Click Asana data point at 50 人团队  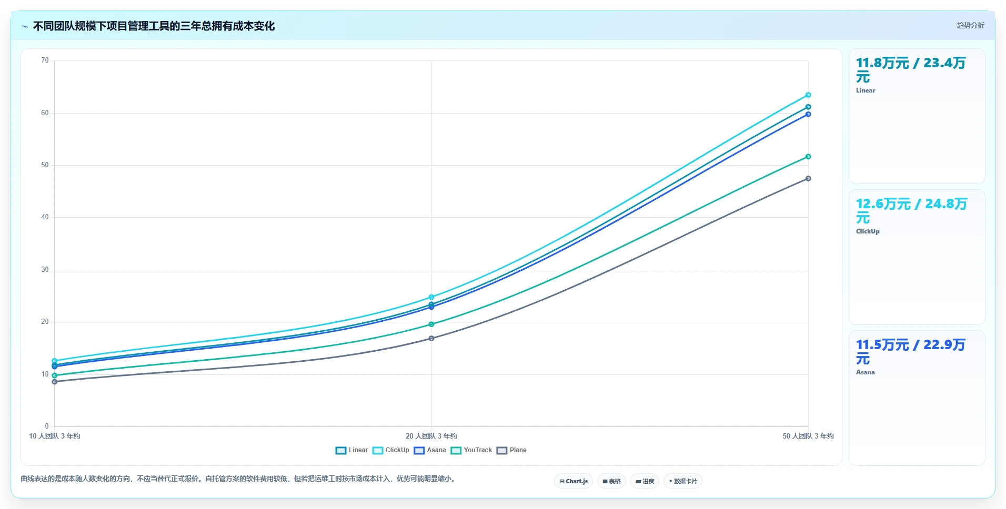point(808,114)
